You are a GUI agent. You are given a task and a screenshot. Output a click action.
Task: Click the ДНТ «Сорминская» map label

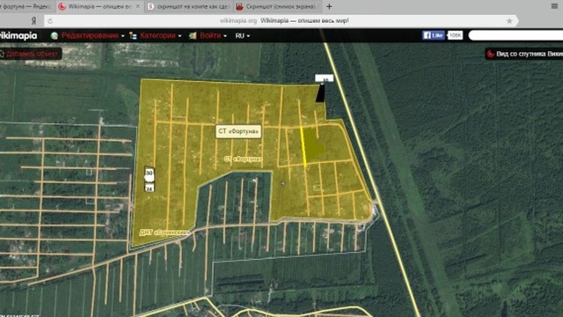tap(165, 232)
